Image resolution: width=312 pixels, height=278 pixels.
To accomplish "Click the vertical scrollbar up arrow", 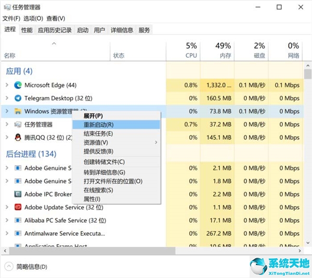I will click(x=308, y=65).
